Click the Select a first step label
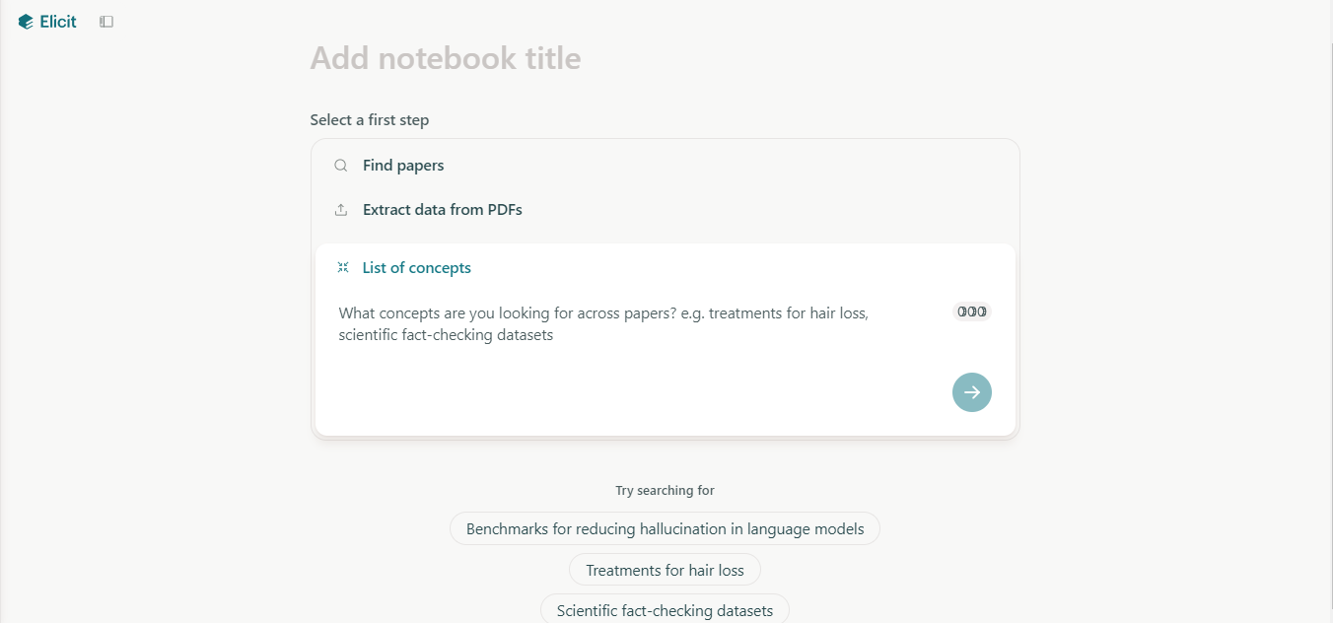 pos(369,120)
